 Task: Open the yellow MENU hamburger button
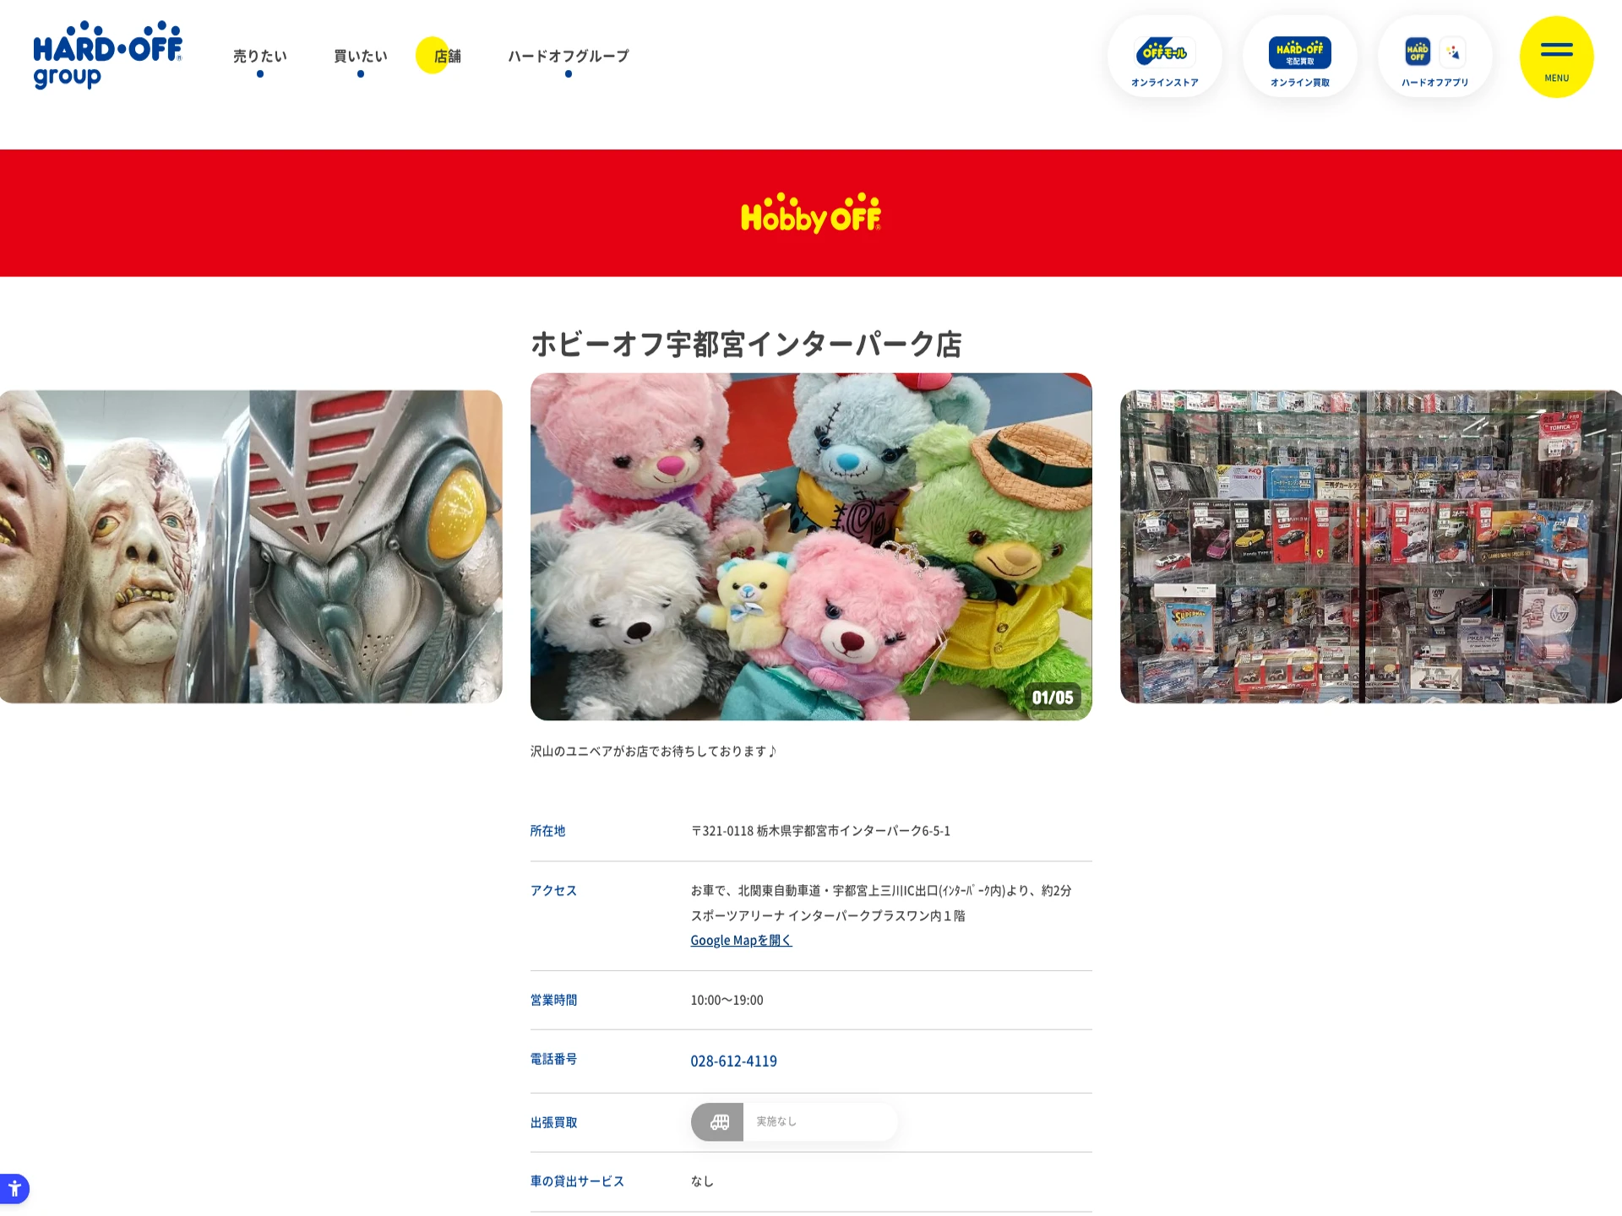coord(1556,57)
